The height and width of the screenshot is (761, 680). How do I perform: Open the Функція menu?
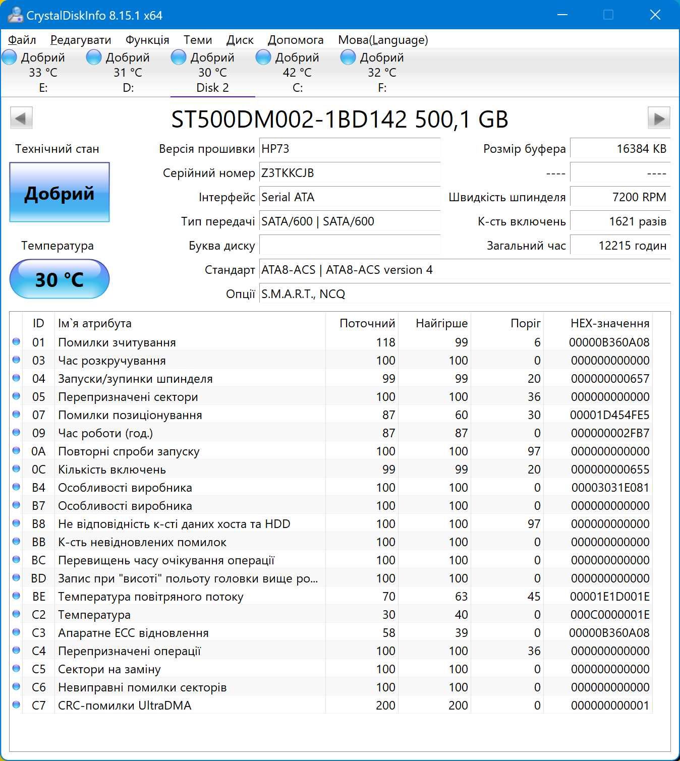tap(147, 40)
